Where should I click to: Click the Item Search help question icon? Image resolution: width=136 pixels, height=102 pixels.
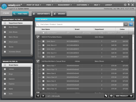click(132, 19)
